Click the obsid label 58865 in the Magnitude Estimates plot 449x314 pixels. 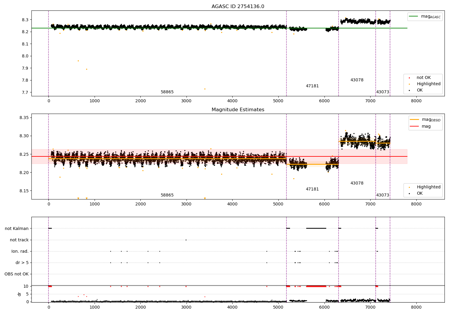(x=167, y=195)
